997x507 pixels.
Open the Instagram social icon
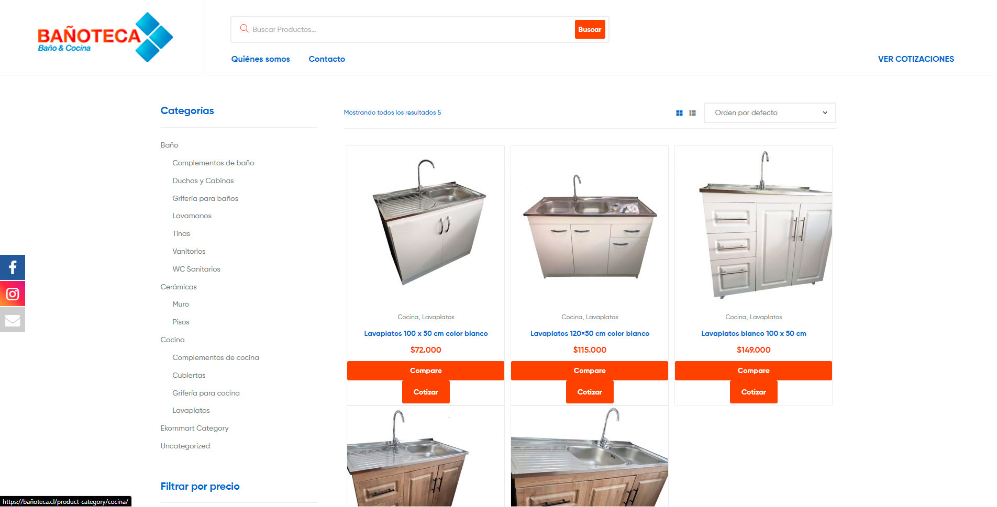click(13, 294)
